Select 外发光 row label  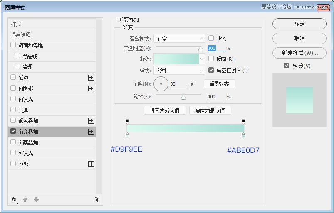(26, 154)
